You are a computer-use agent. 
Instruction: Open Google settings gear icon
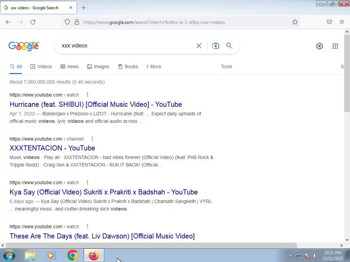click(320, 46)
